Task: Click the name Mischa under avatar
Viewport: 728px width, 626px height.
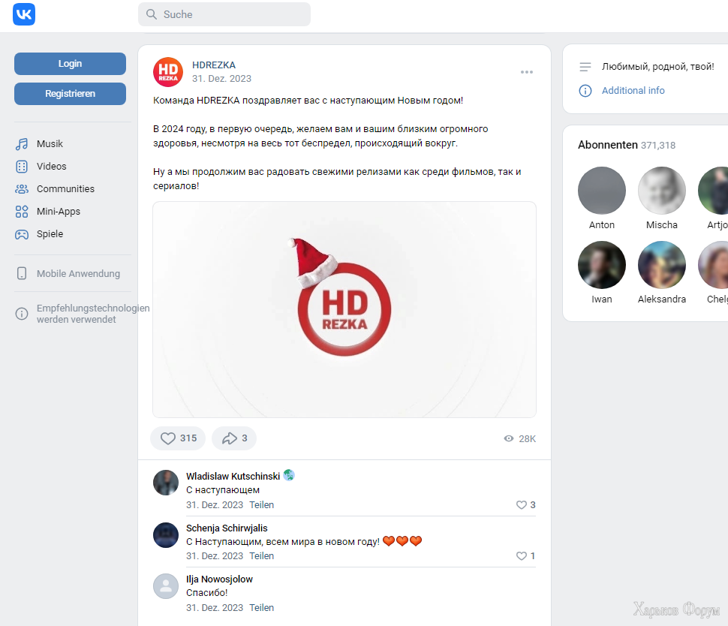Action: pos(662,224)
